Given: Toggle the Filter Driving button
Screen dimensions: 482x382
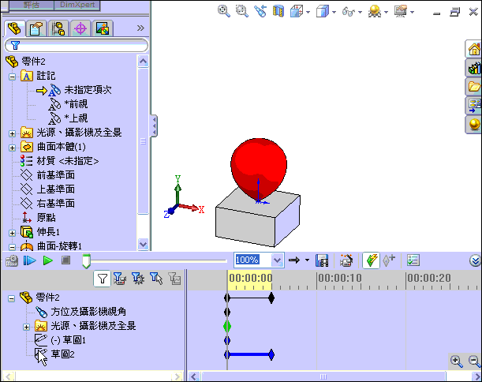Looking at the screenshot, I should 138,279.
